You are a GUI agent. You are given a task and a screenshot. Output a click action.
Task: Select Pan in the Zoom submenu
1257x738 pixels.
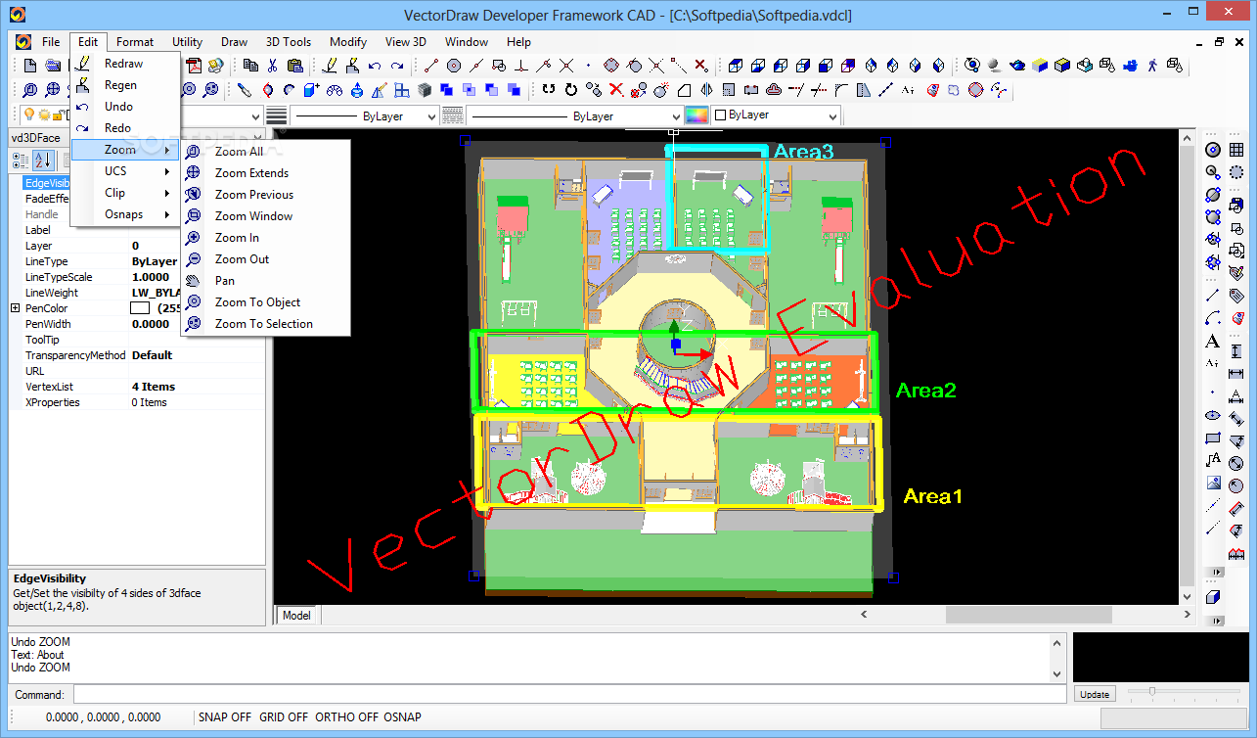coord(265,281)
